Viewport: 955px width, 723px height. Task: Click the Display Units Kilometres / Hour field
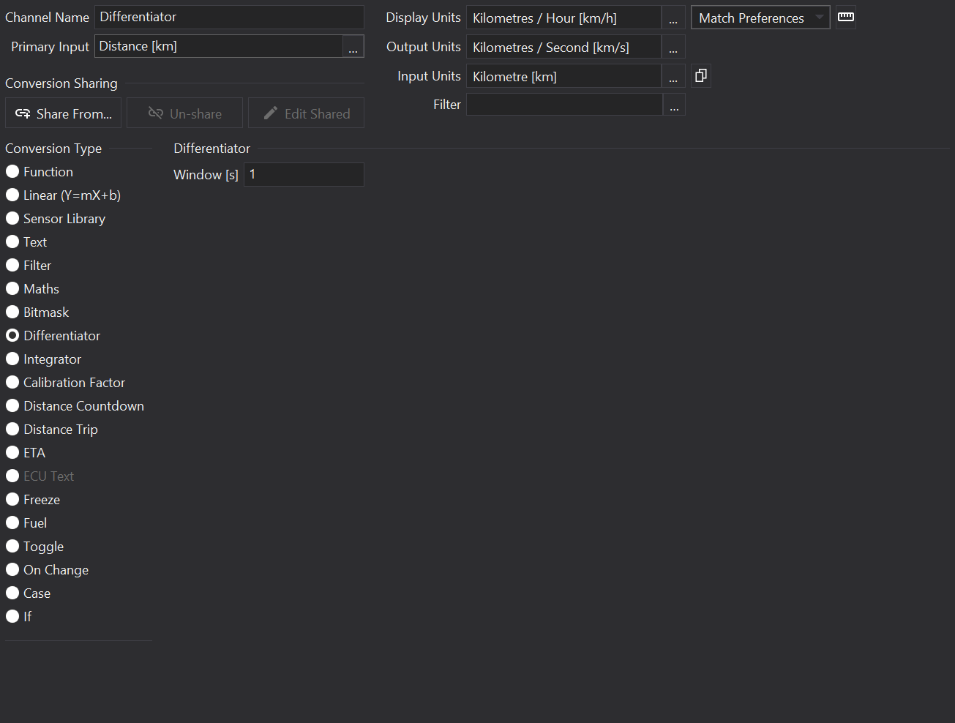pyautogui.click(x=563, y=18)
